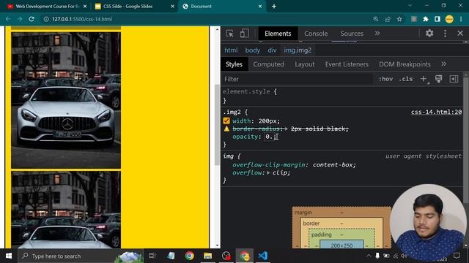
Task: Focus the Styles Filter input field
Action: pos(298,79)
